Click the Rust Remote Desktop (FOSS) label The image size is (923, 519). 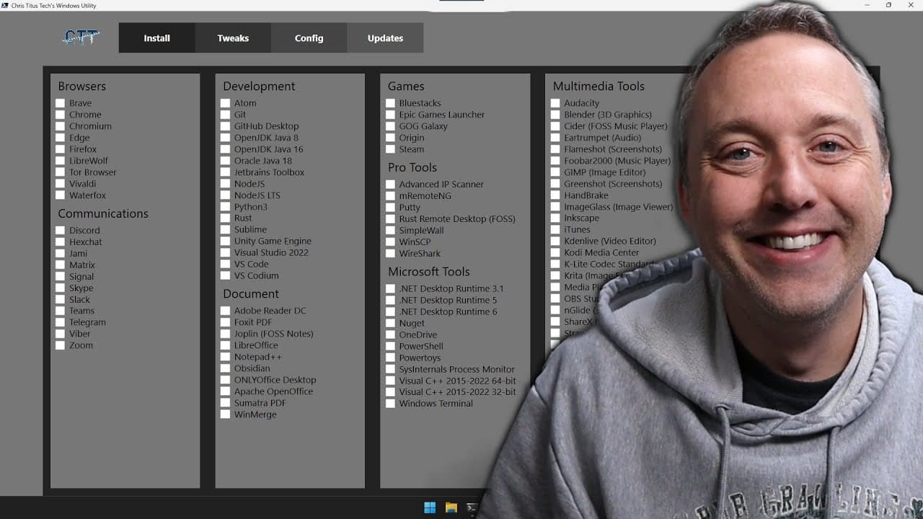click(457, 219)
